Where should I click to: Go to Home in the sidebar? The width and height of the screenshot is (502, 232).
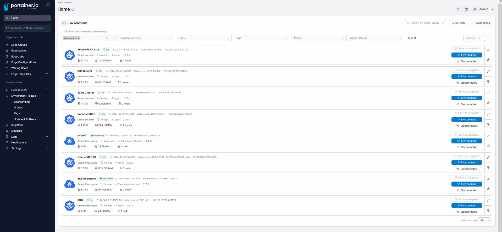(27, 18)
